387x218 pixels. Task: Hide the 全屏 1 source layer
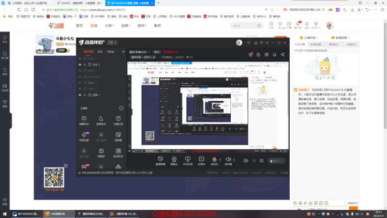tap(80, 95)
